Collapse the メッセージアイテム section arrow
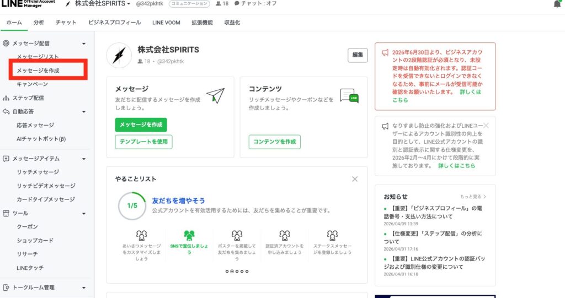Screen dimensions: 565x298 coord(84,159)
